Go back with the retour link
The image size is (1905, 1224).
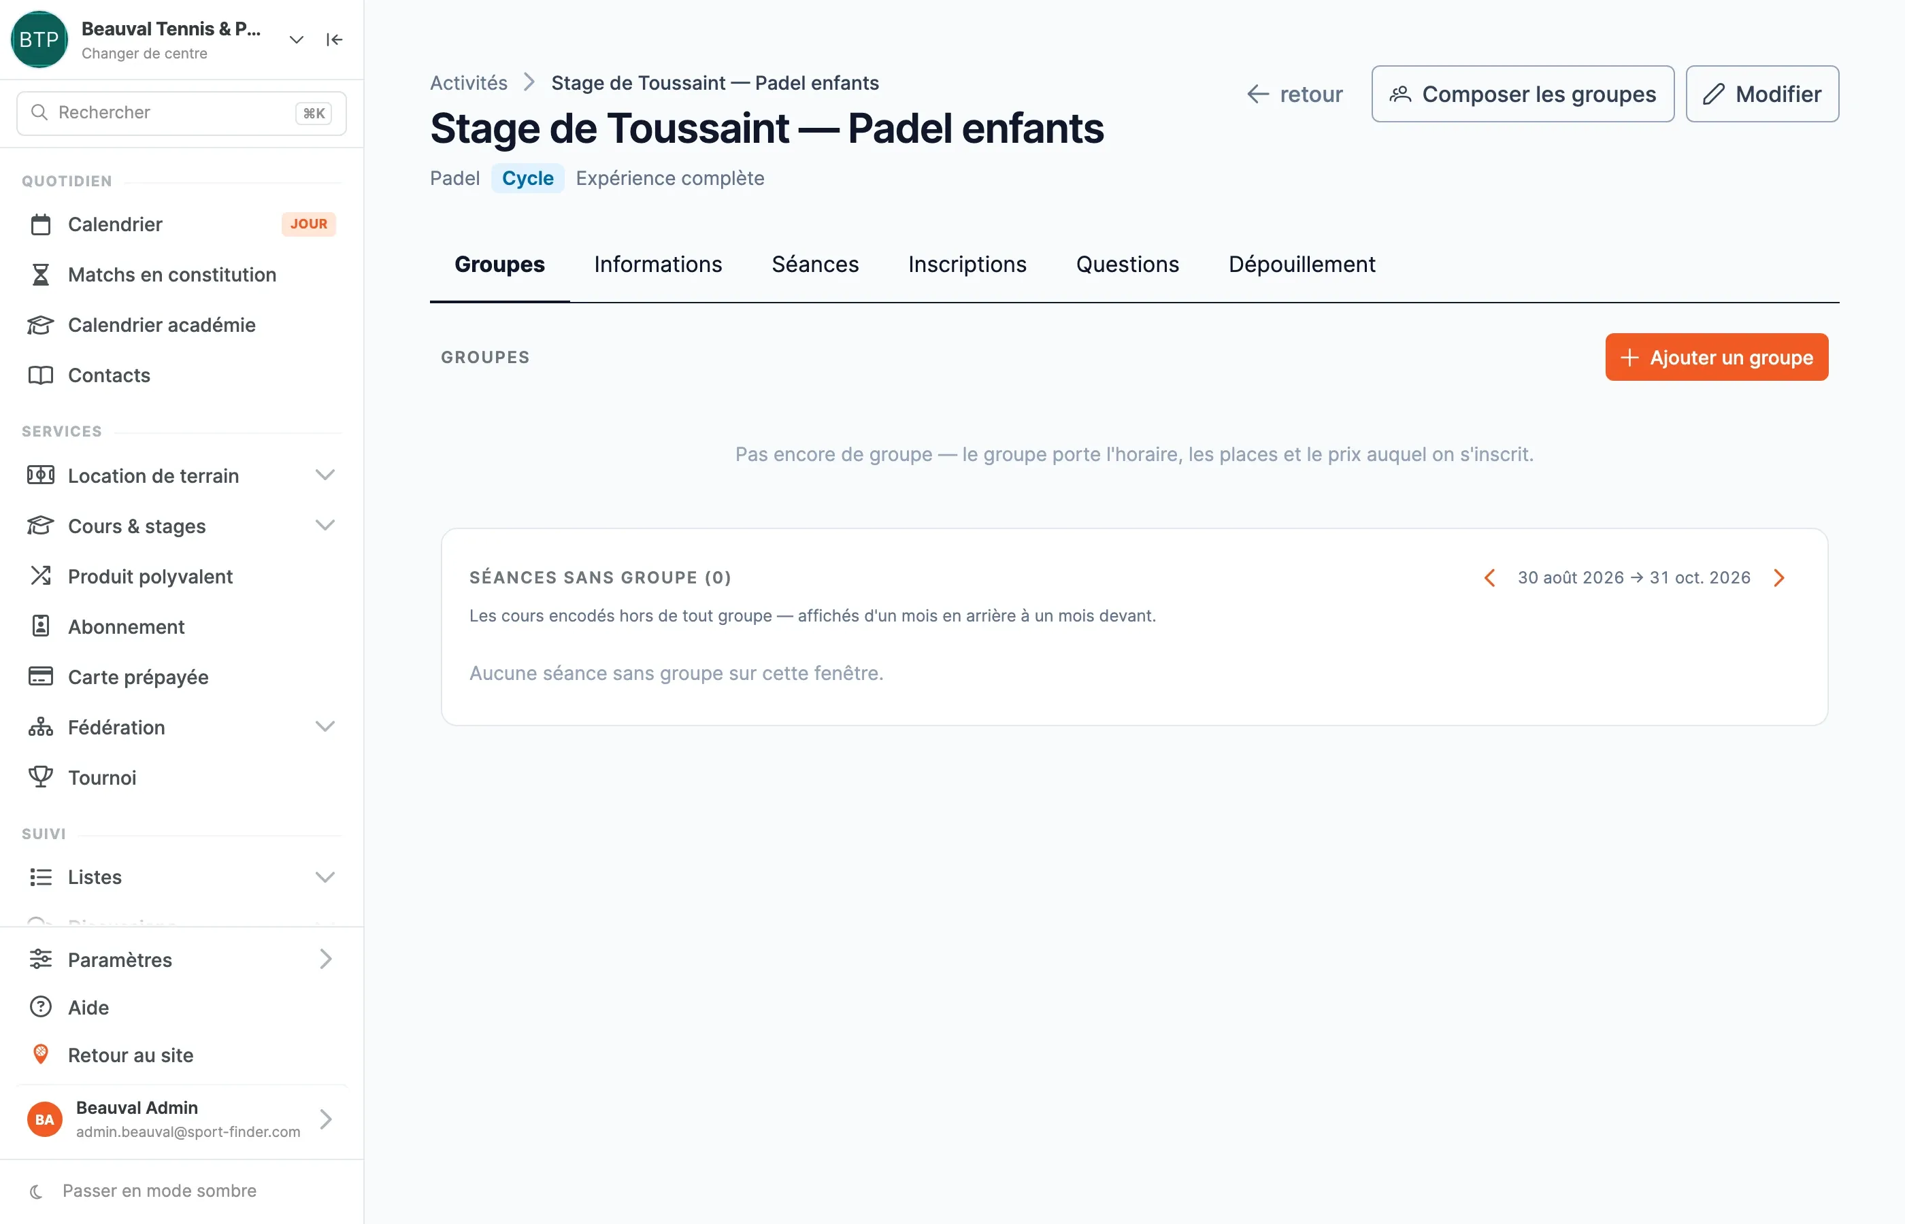(1295, 95)
